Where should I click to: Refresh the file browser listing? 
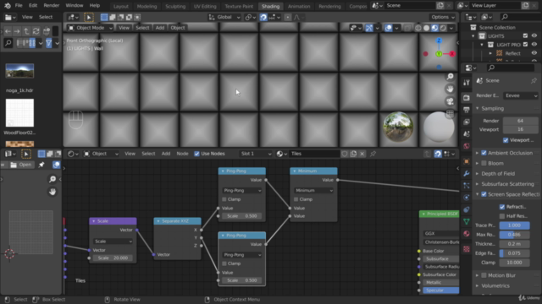tap(36, 31)
